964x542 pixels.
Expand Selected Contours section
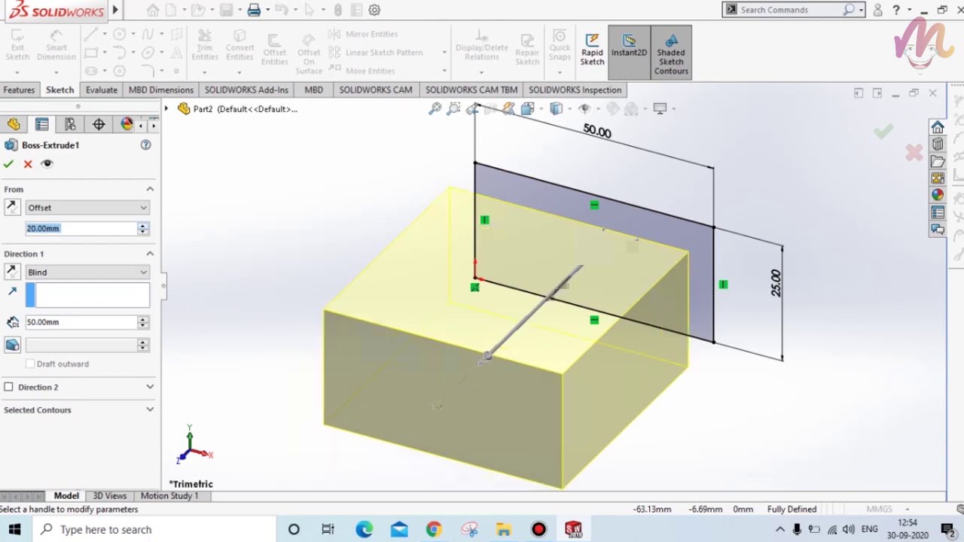tap(150, 410)
